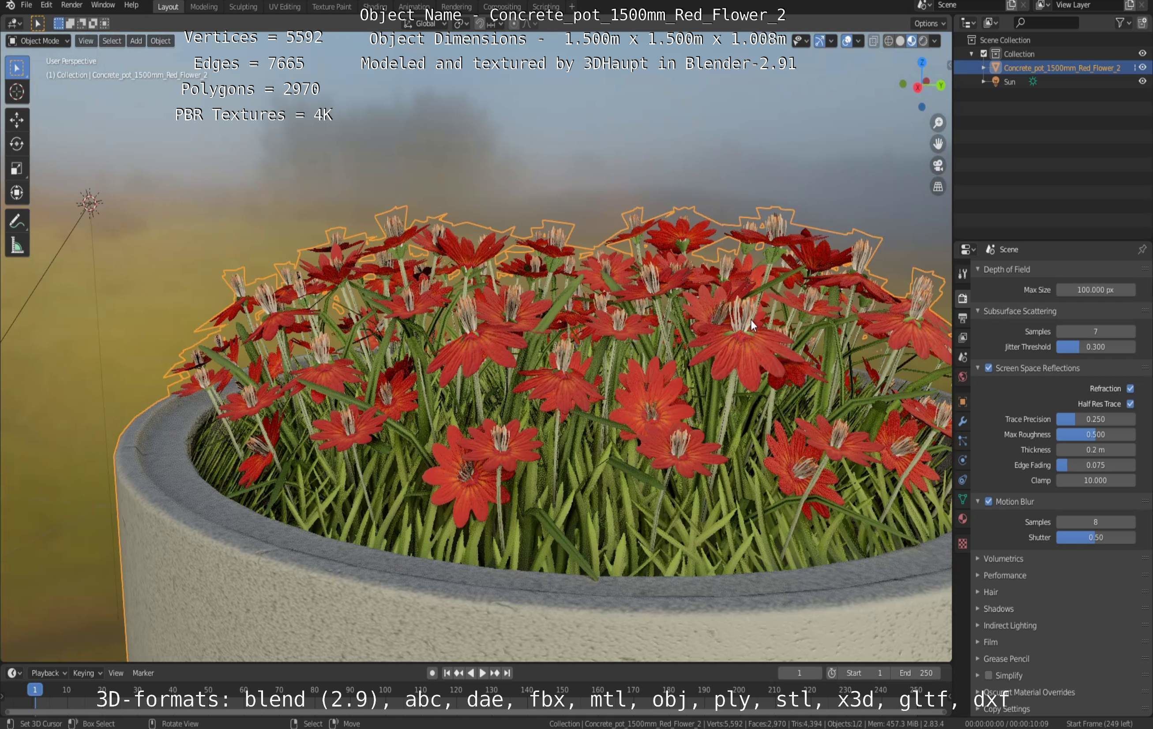Open the View Layer properties tab
The width and height of the screenshot is (1153, 729).
[x=962, y=337]
